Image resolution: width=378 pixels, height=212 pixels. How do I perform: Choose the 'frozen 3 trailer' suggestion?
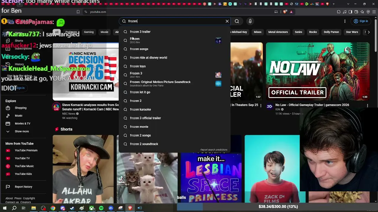174,32
